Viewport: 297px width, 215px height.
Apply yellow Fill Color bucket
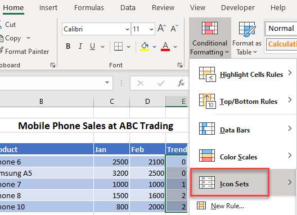pyautogui.click(x=145, y=47)
